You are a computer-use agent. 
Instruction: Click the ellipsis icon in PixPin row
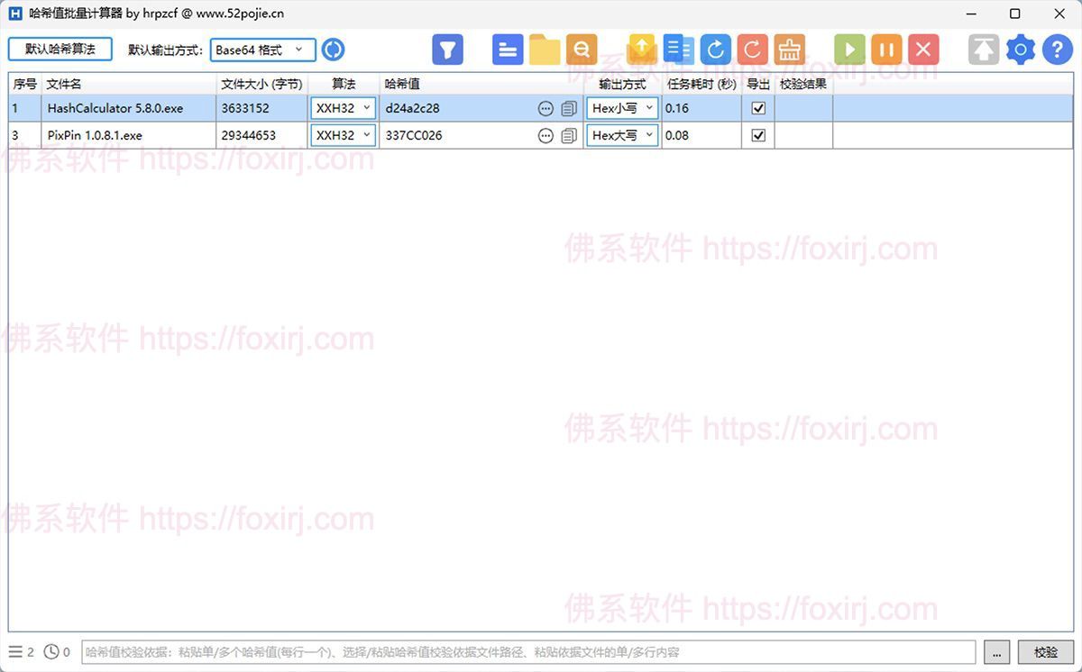(546, 136)
